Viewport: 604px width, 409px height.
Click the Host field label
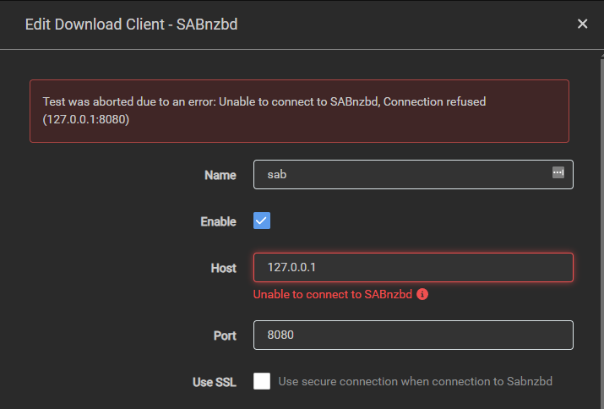point(223,268)
